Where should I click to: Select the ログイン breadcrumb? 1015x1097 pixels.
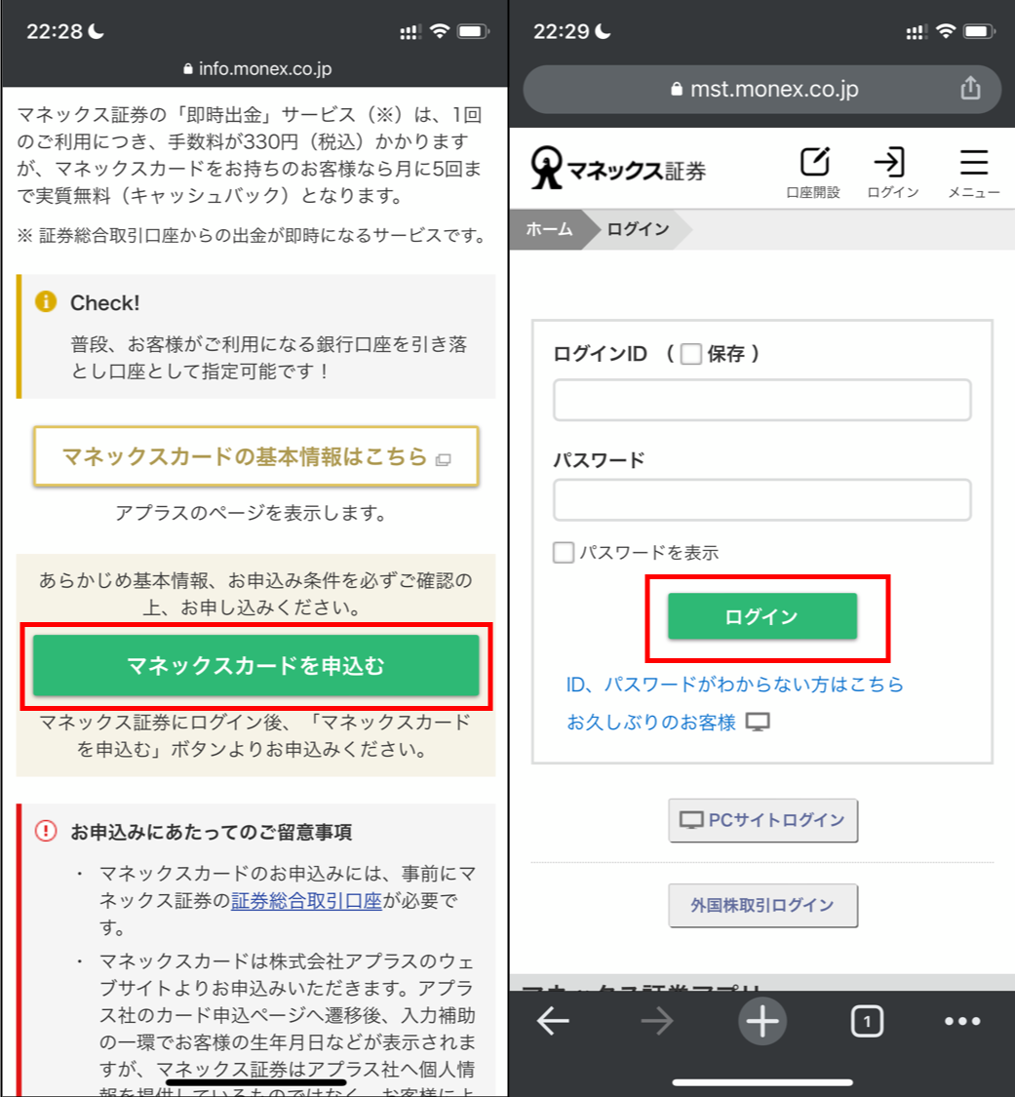pyautogui.click(x=638, y=229)
